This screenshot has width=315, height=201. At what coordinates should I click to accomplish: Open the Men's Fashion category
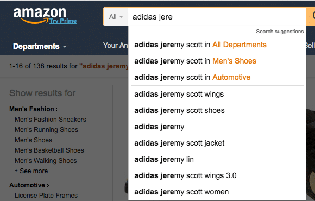(34, 109)
